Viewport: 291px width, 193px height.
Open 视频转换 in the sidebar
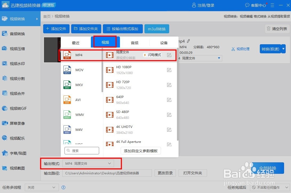20,19
